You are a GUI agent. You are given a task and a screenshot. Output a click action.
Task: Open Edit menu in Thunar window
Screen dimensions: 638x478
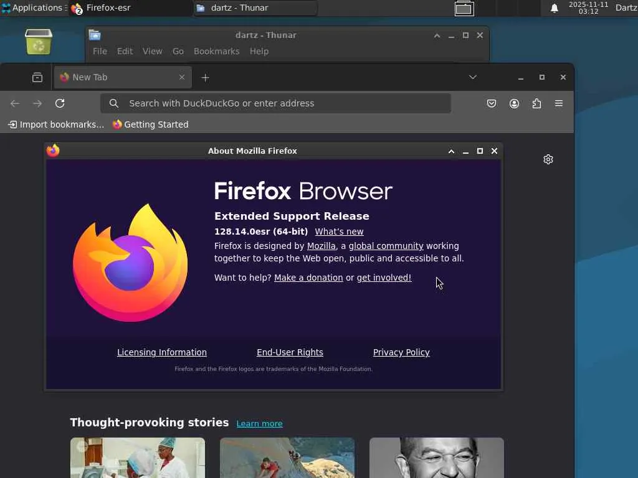pos(125,51)
